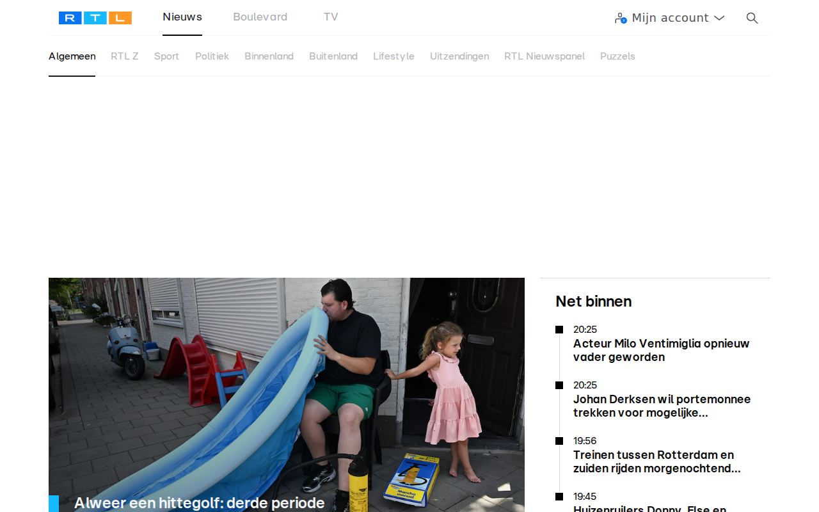The image size is (819, 512).
Task: Click the 19:56 timestamp
Action: click(x=585, y=441)
